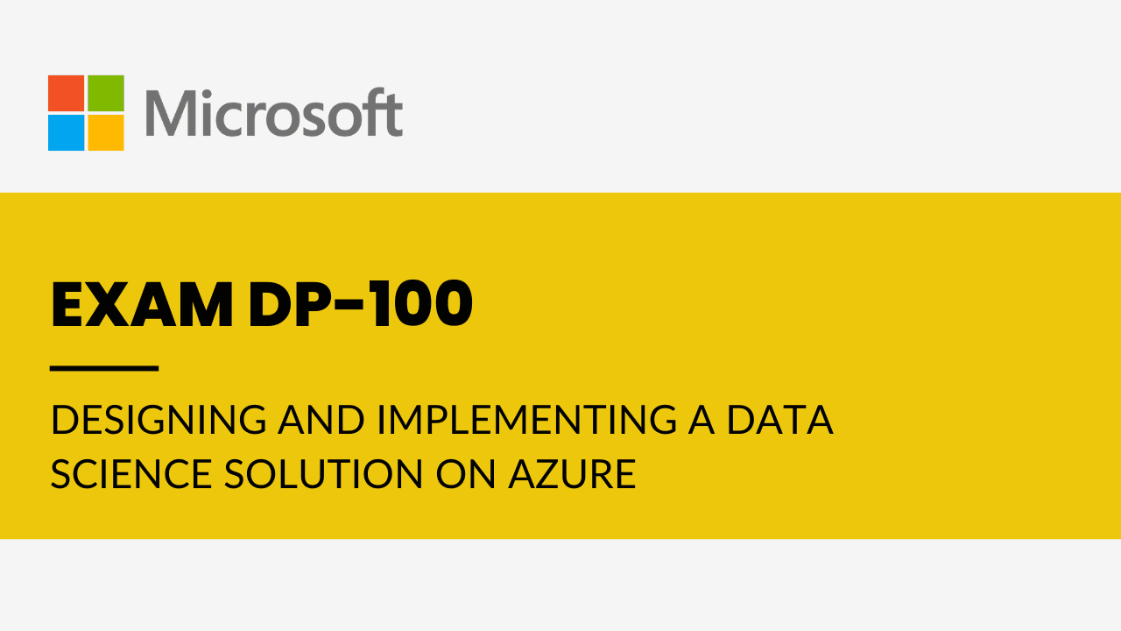The image size is (1121, 631).
Task: Click the gray Microsoft wordmark text
Action: 274,113
